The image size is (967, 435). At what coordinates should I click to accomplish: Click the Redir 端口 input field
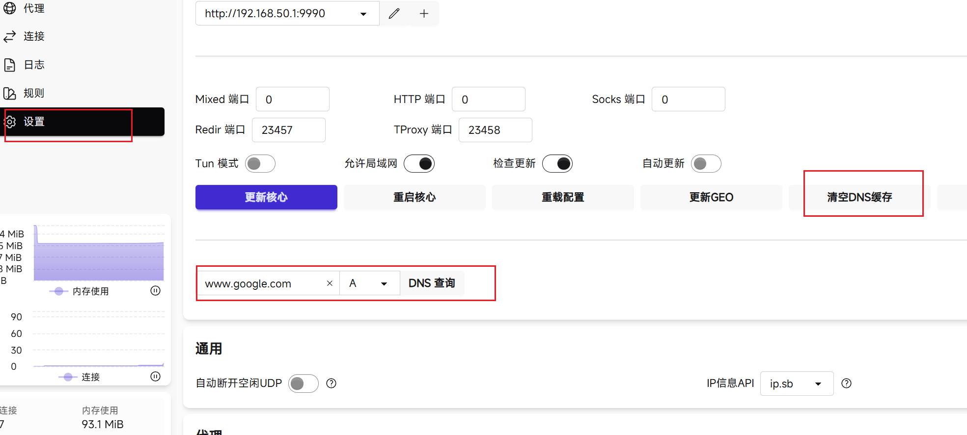[288, 130]
